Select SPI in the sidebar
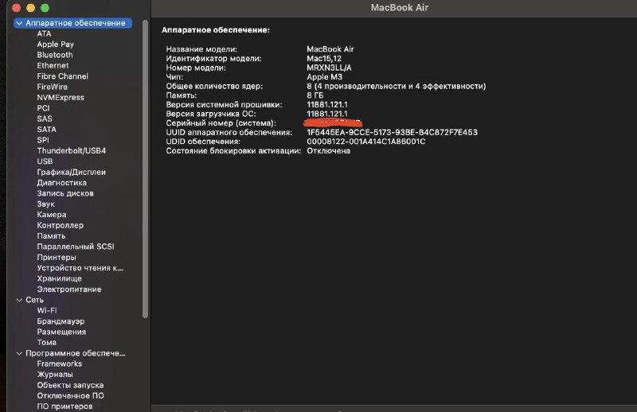Viewport: 637px width, 412px height. 43,140
